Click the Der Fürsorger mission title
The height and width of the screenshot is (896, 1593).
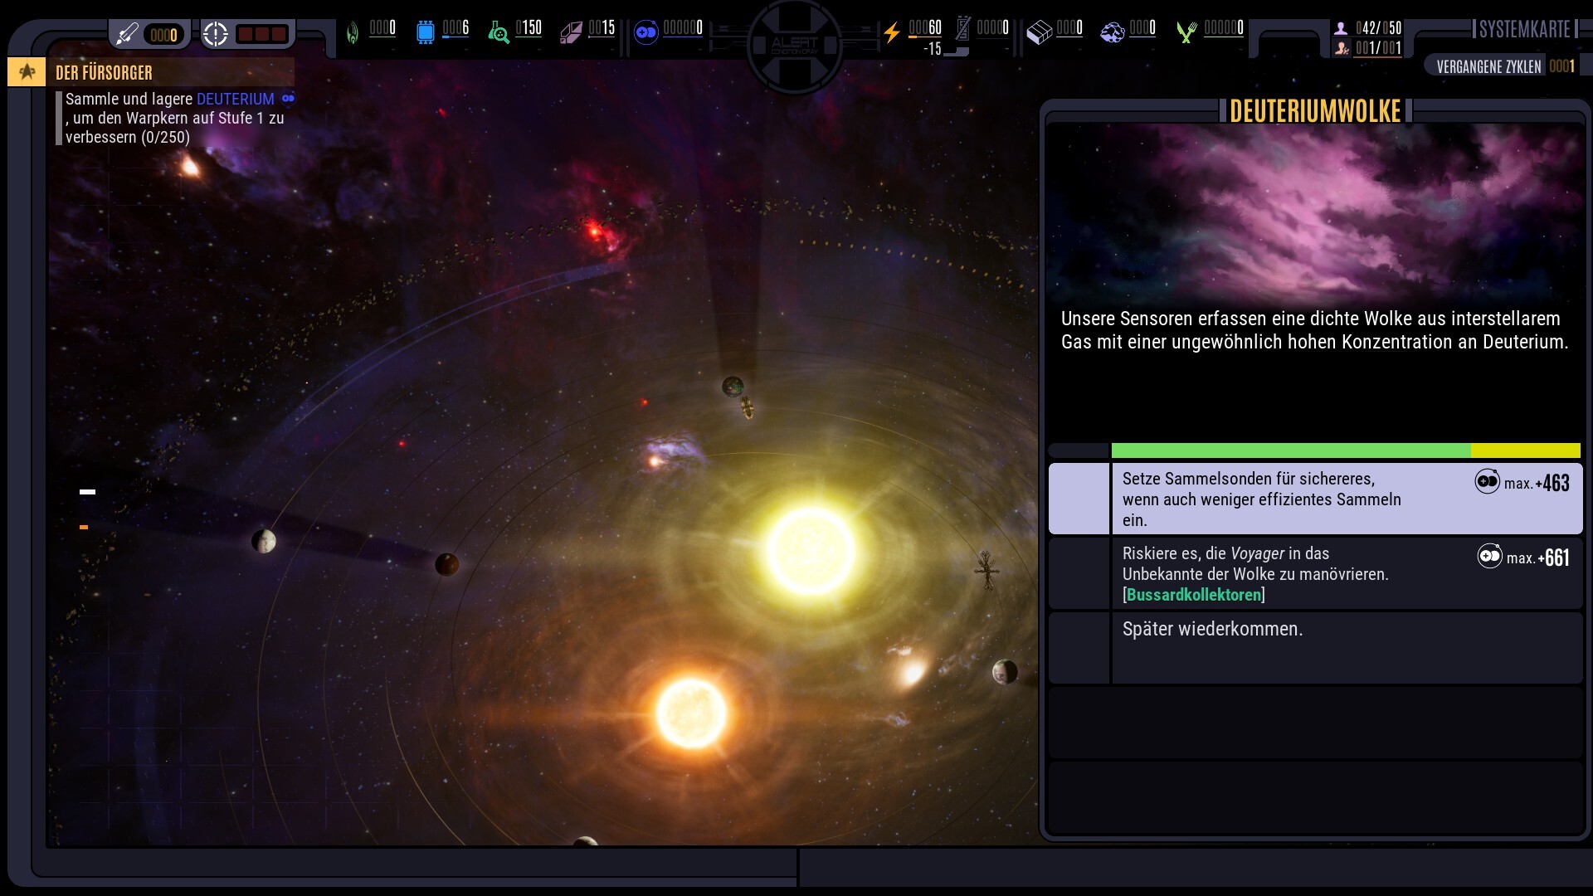(104, 73)
